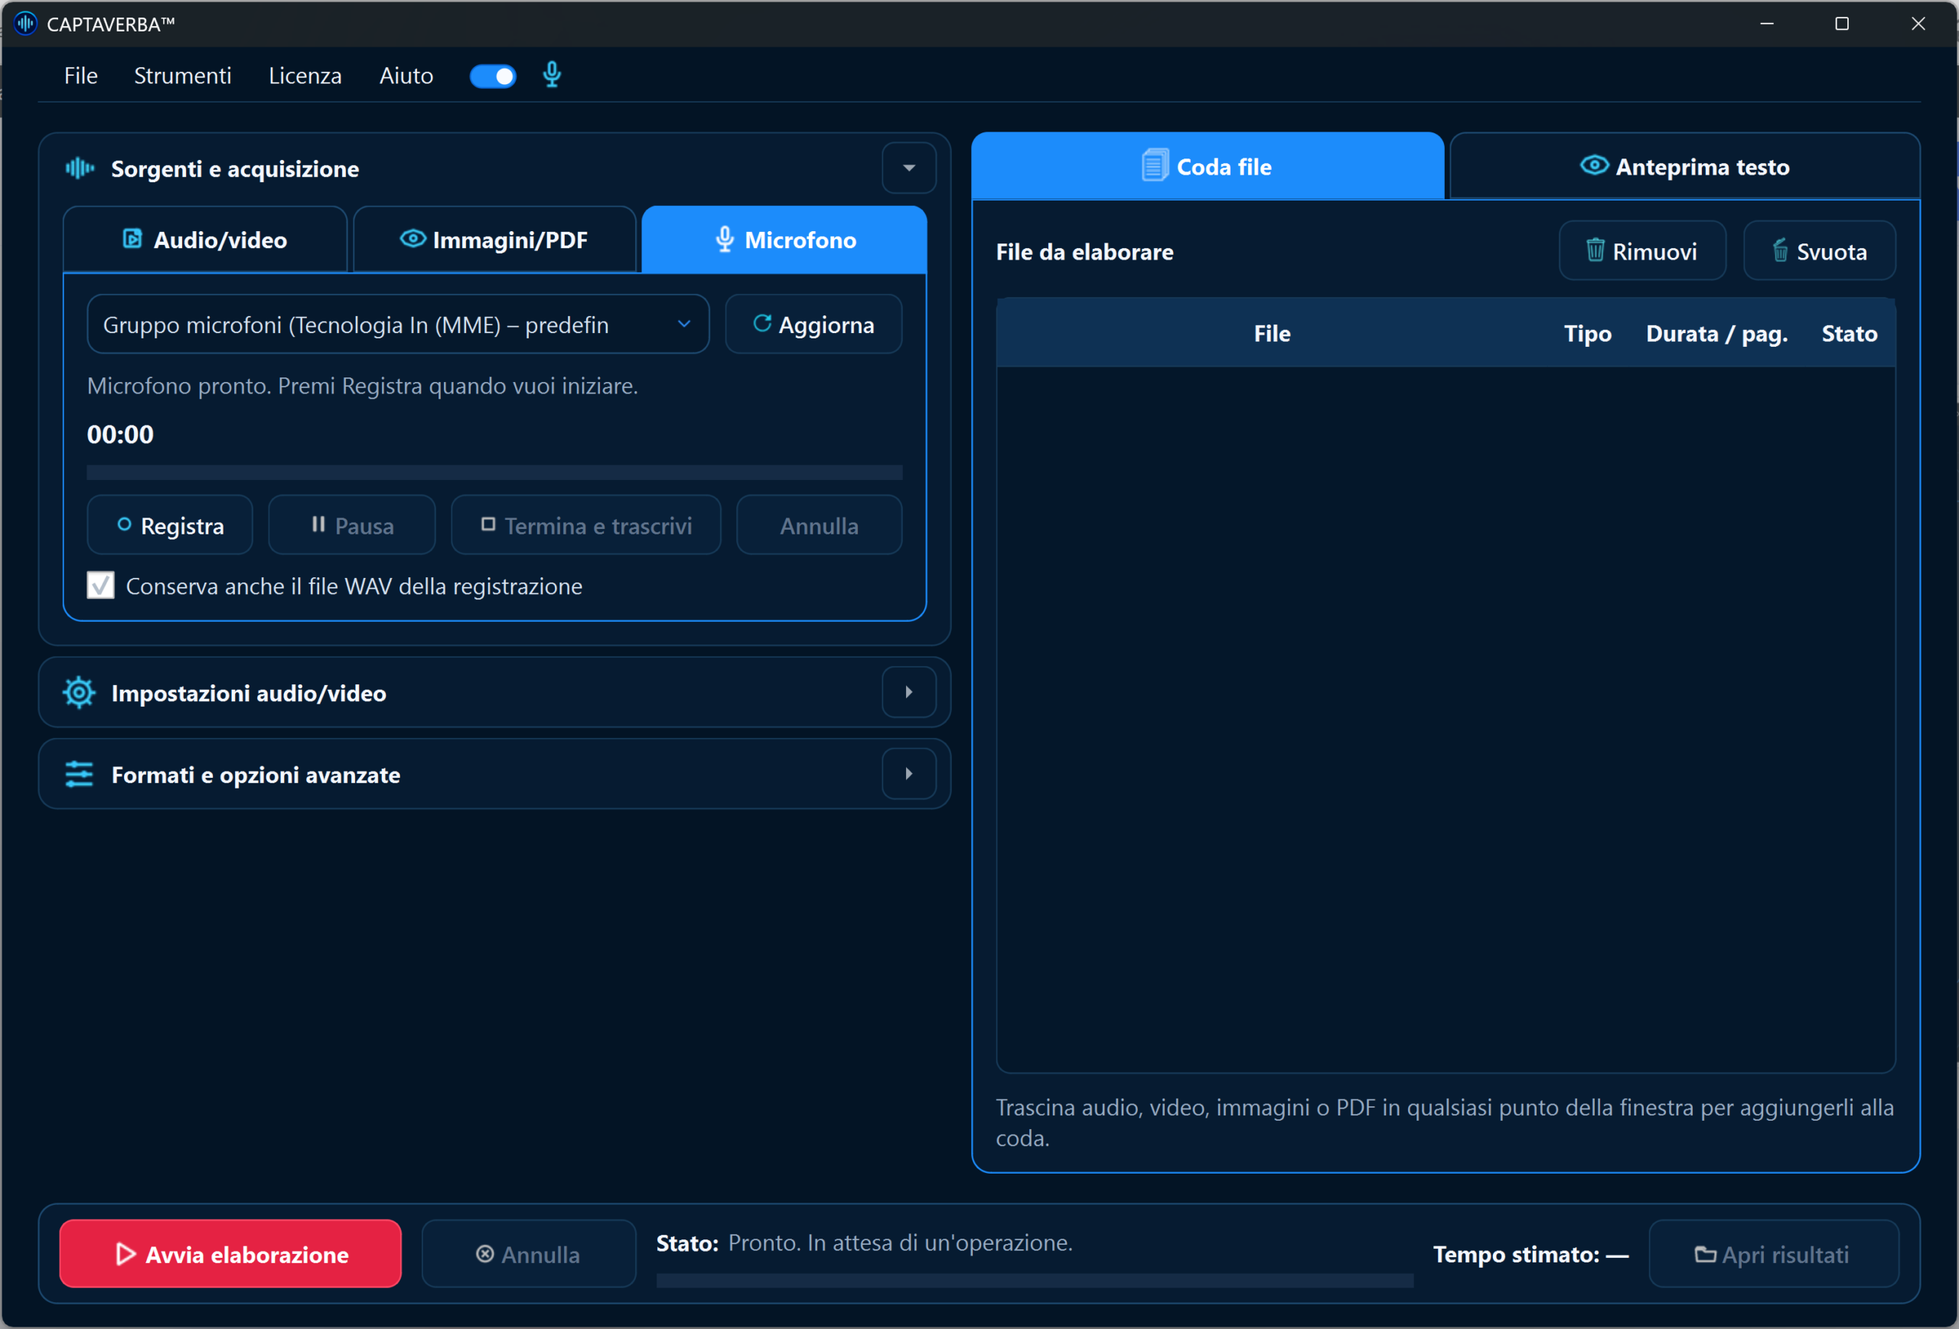1959x1329 pixels.
Task: Select the Microfono tab
Action: click(x=785, y=240)
